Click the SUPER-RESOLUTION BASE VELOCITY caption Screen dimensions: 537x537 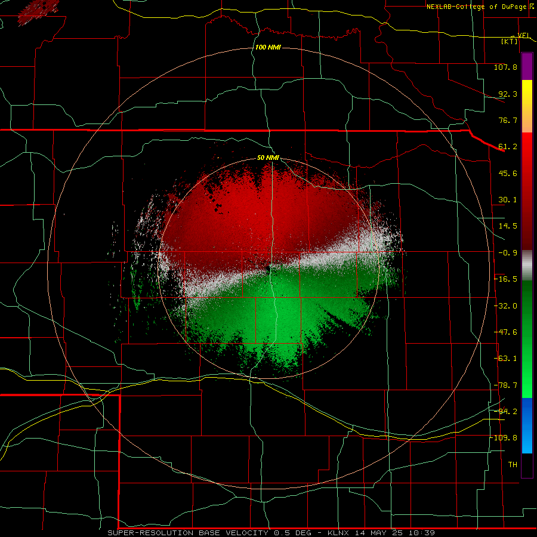pos(189,533)
